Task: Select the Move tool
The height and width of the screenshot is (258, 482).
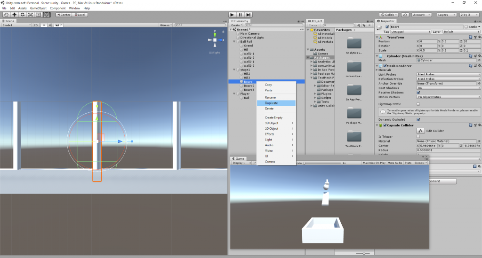Action: coord(14,15)
